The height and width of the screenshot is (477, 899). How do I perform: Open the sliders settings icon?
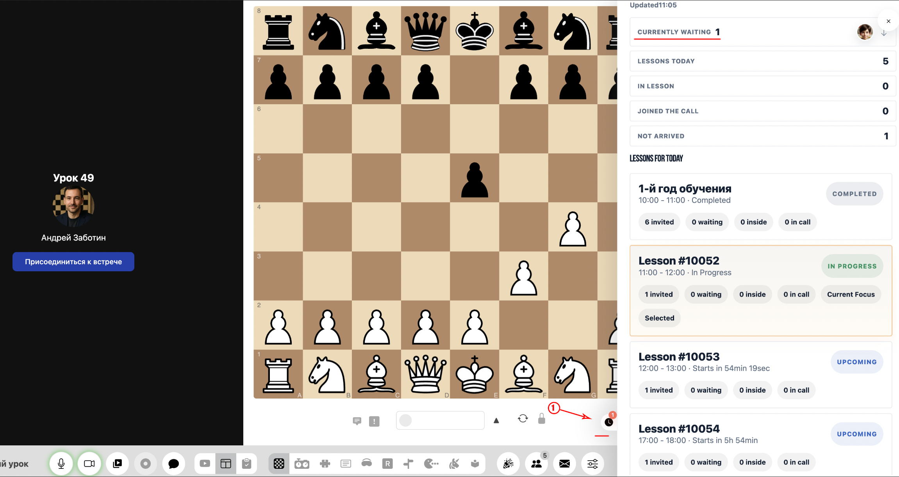(x=593, y=463)
